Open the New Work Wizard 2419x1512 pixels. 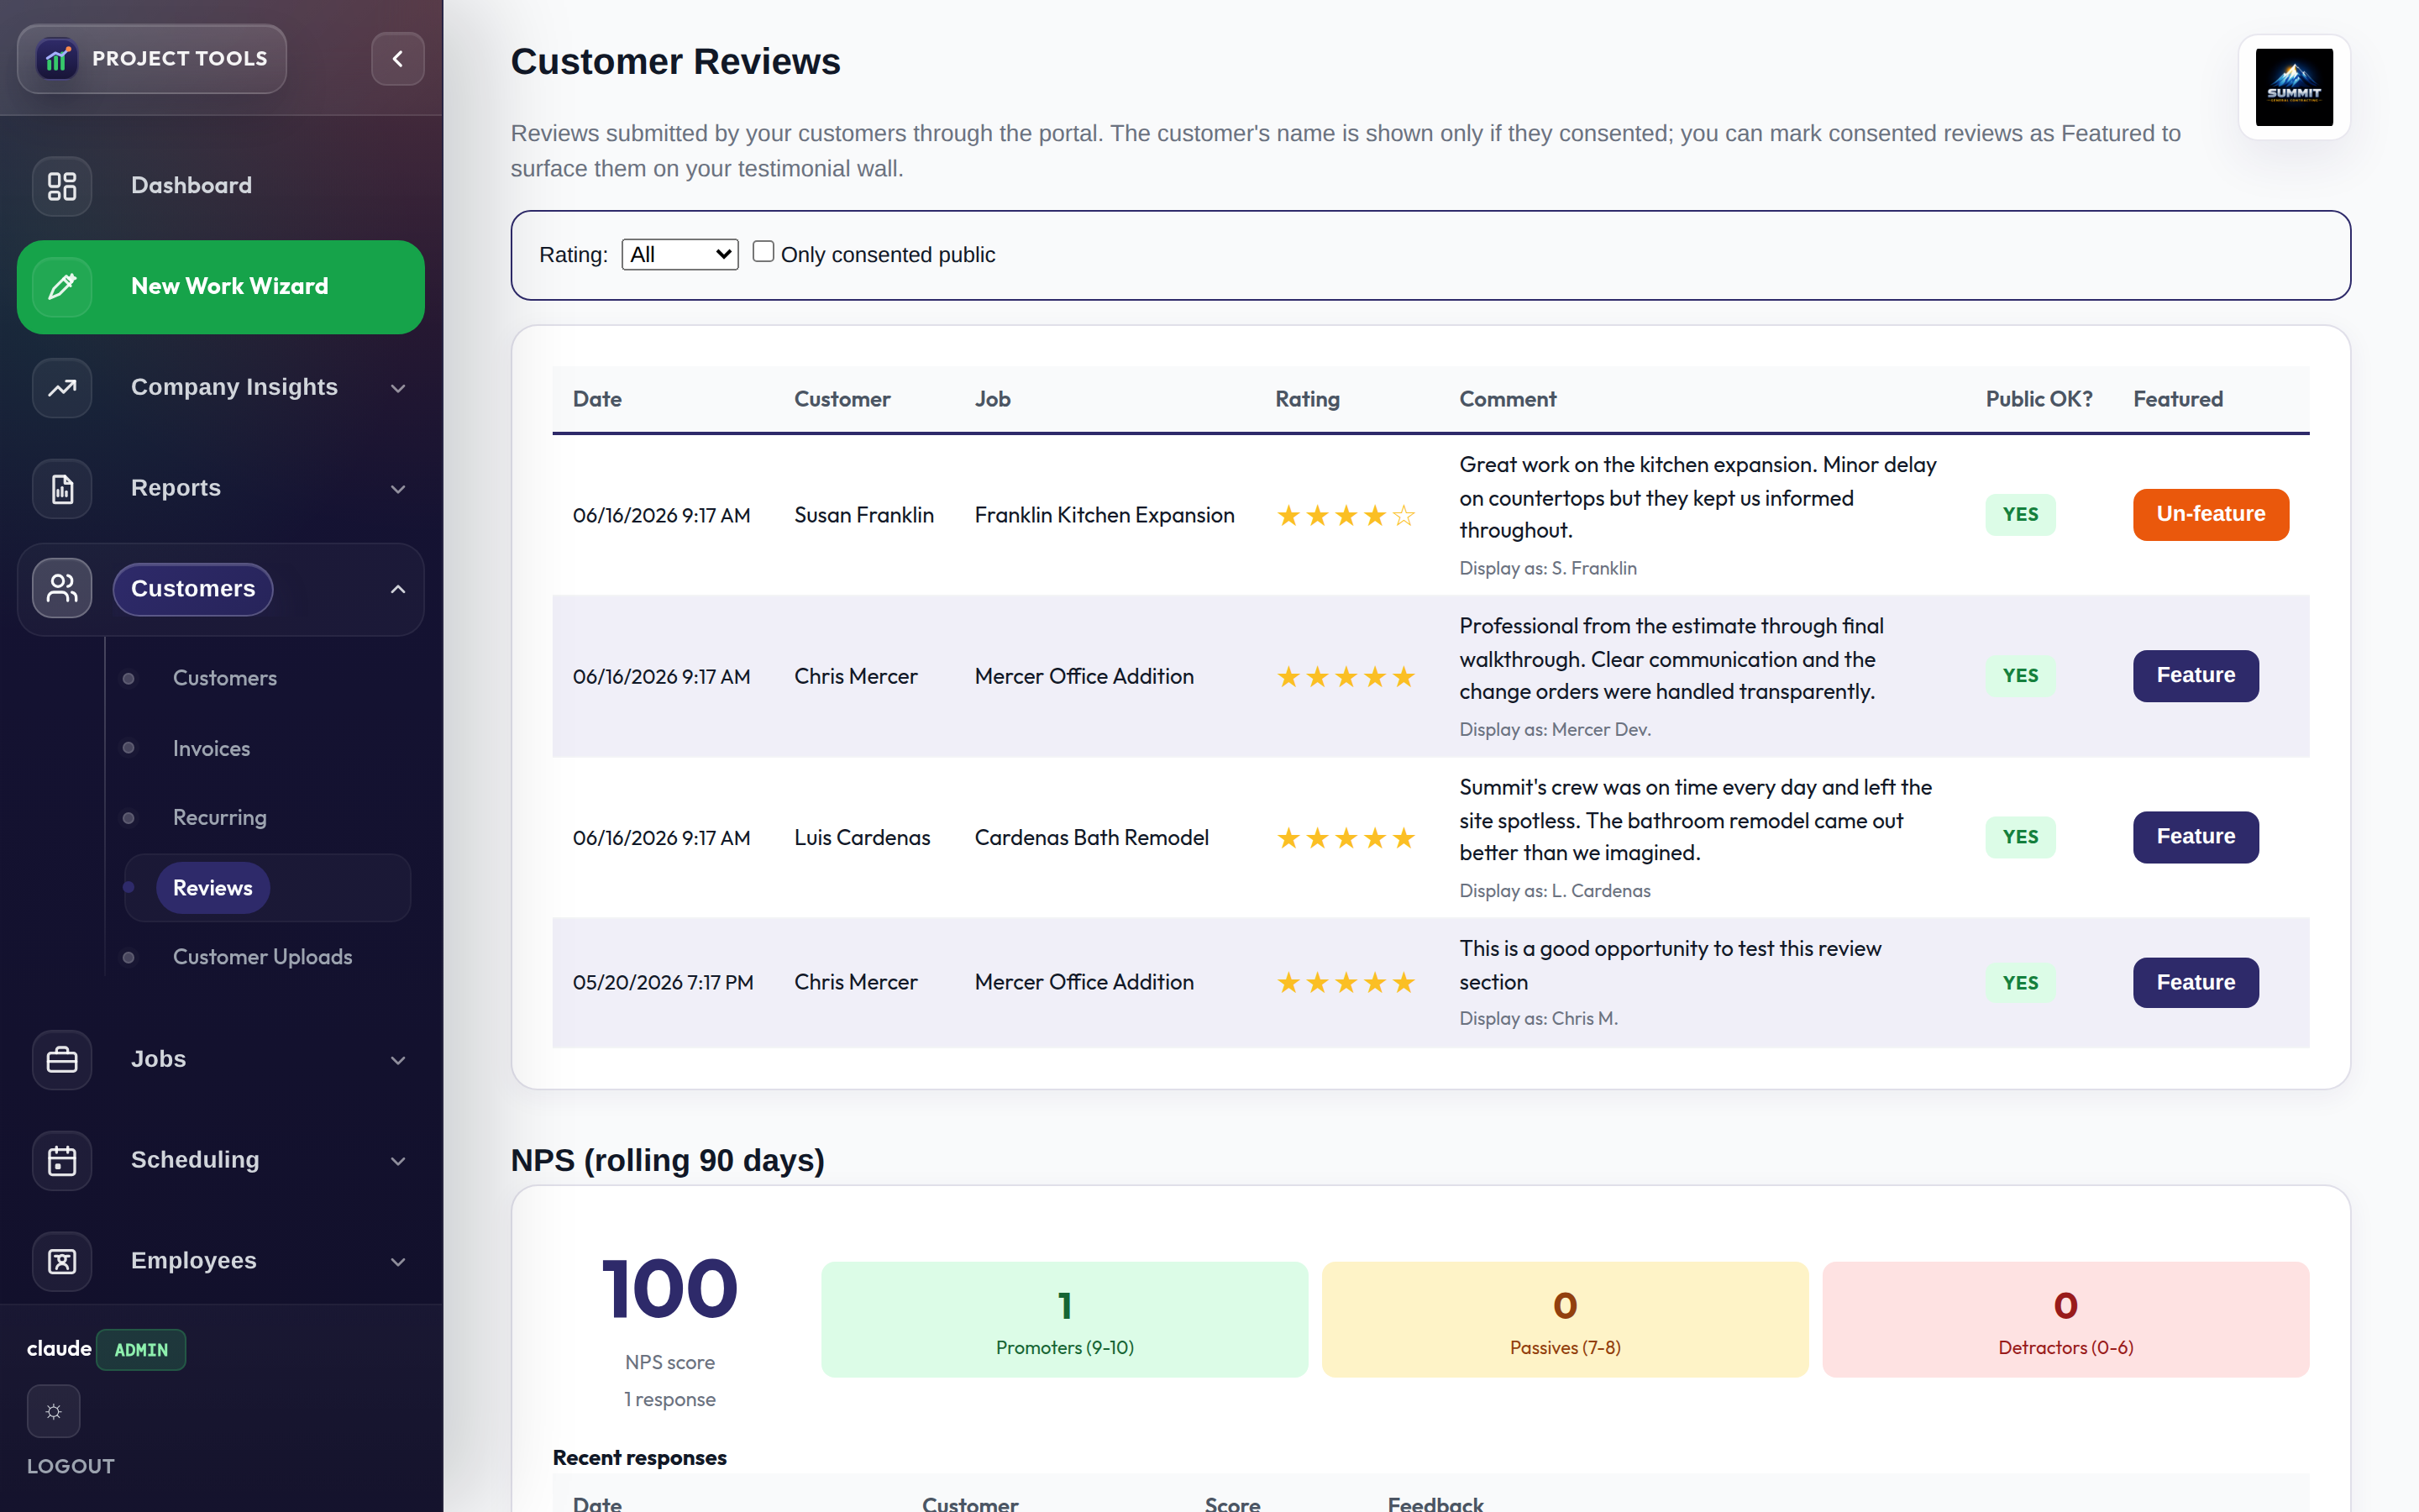pyautogui.click(x=221, y=287)
